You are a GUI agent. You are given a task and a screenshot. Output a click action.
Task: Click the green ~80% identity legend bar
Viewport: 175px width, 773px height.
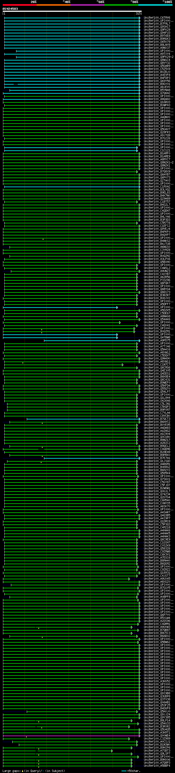pyautogui.click(x=121, y=5)
